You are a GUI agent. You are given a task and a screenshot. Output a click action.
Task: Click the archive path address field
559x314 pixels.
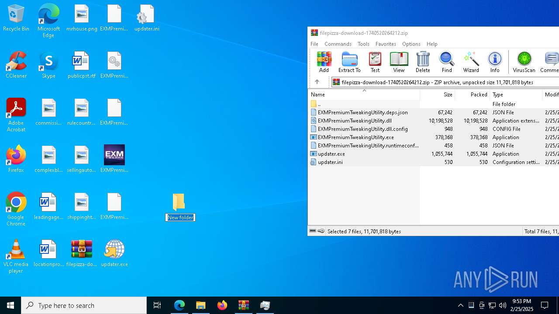[x=445, y=82]
